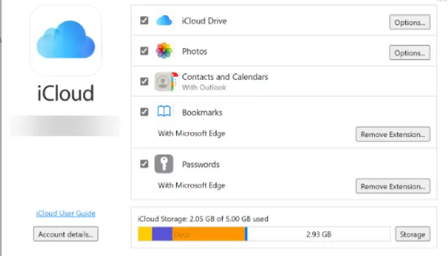This screenshot has height=256, width=448.
Task: Open the iCloud User Guide link
Action: pyautogui.click(x=66, y=213)
